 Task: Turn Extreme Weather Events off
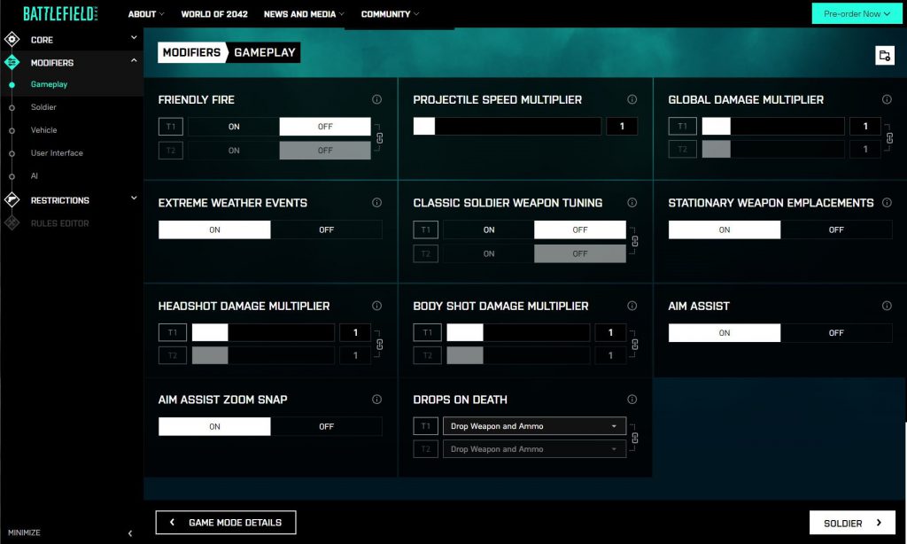click(x=326, y=229)
